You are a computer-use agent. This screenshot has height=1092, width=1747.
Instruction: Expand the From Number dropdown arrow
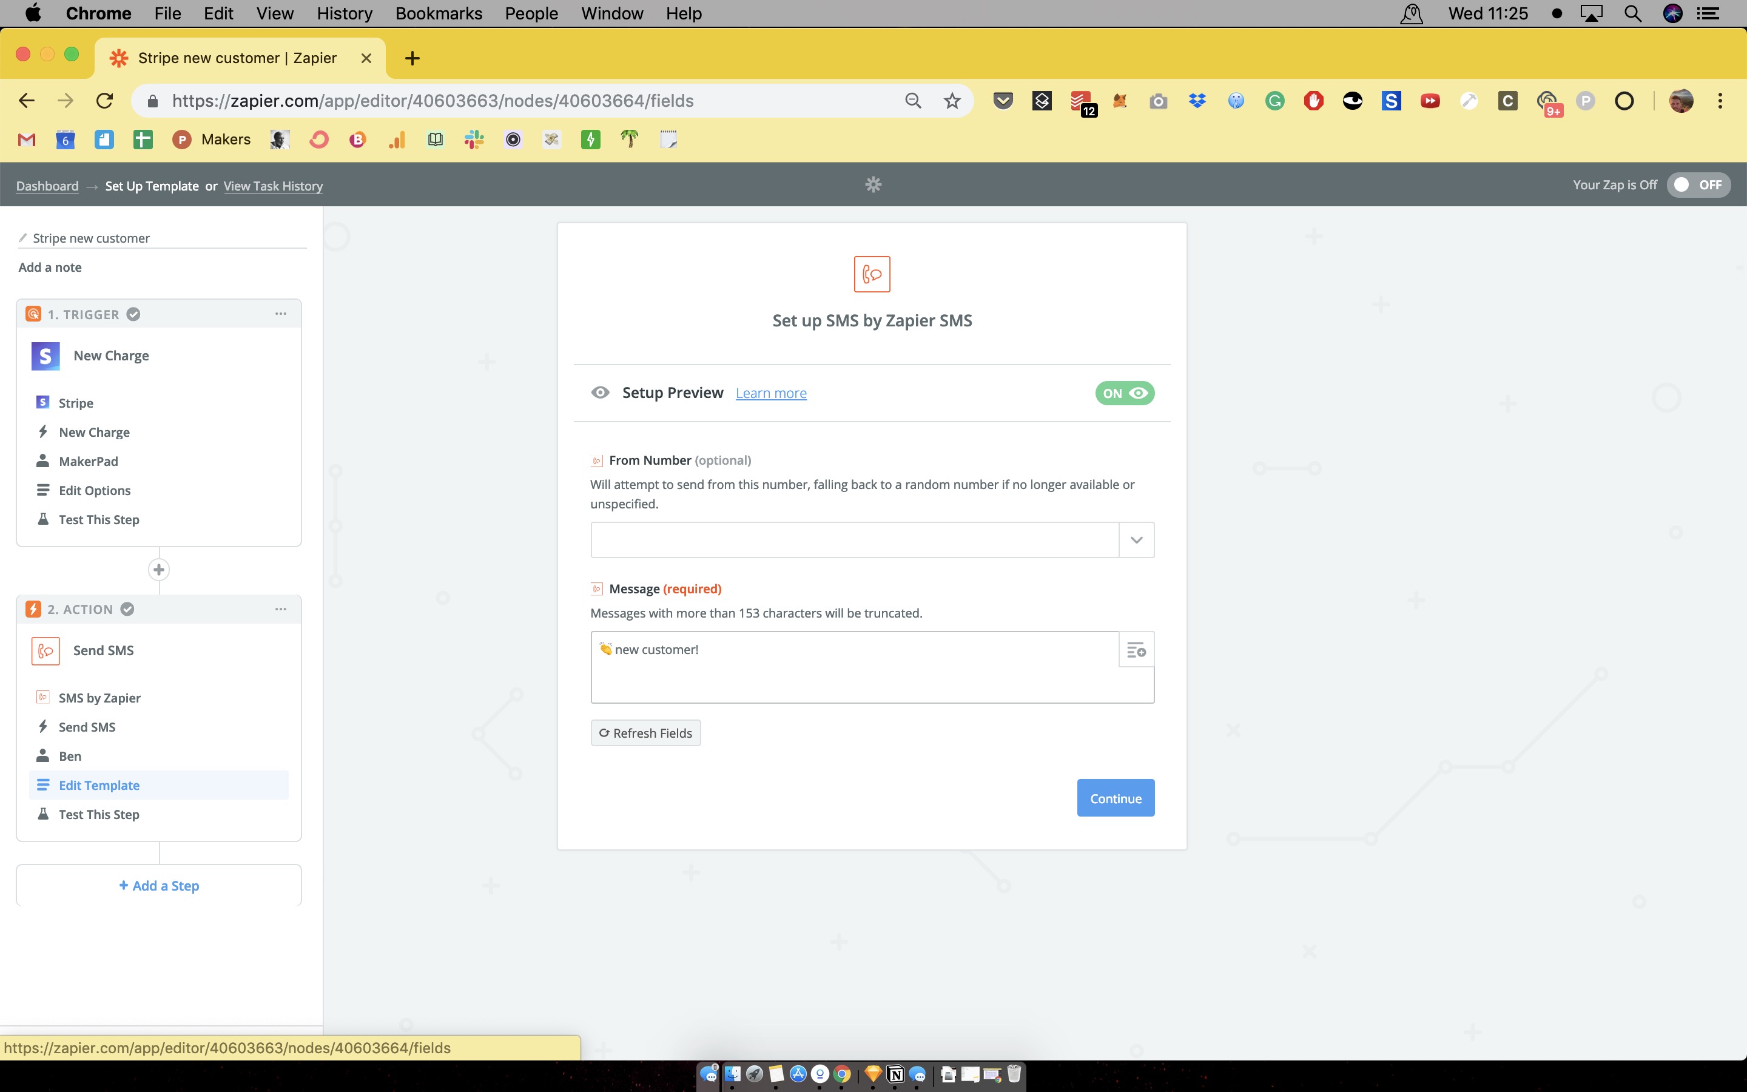[1136, 539]
